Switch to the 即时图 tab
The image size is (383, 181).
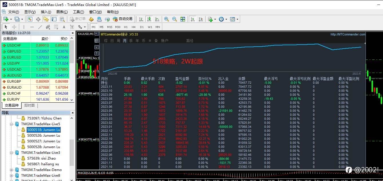pos(29,105)
